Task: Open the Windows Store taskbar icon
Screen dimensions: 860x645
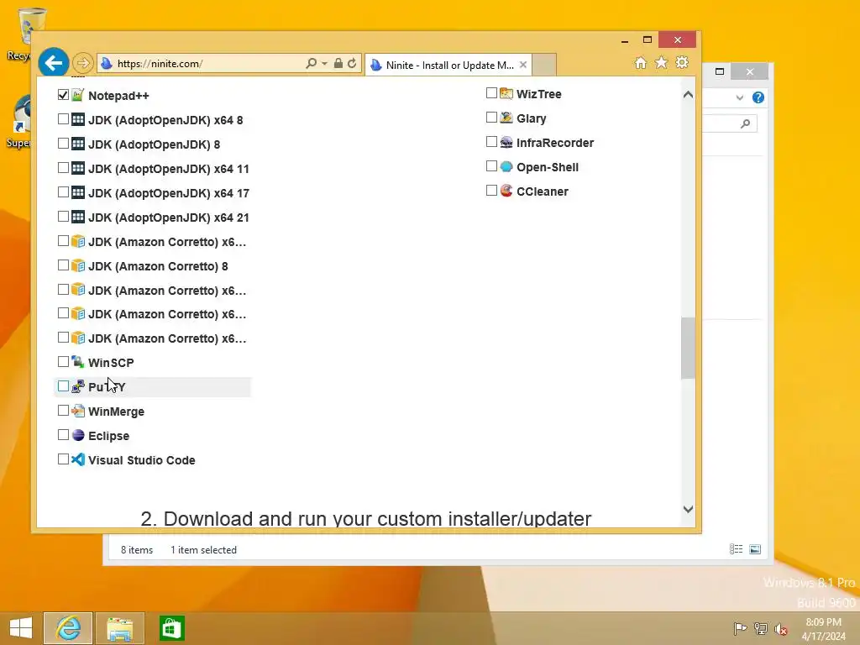Action: point(171,628)
